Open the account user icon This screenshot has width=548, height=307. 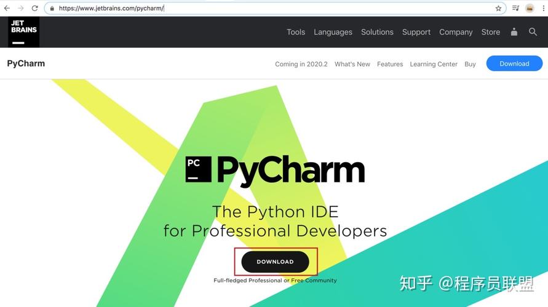point(514,32)
